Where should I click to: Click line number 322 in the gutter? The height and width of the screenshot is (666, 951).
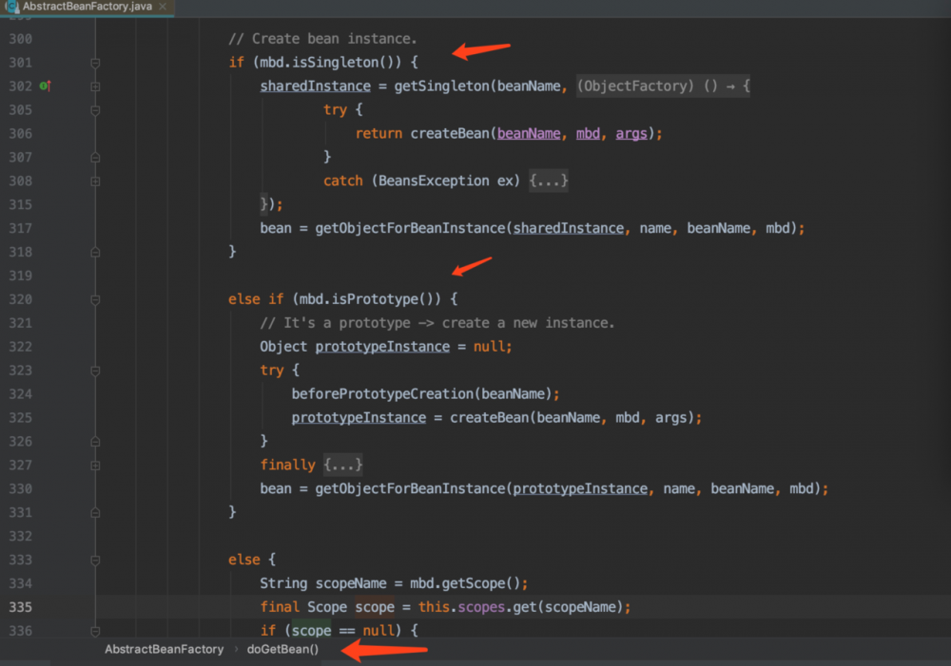pyautogui.click(x=20, y=347)
